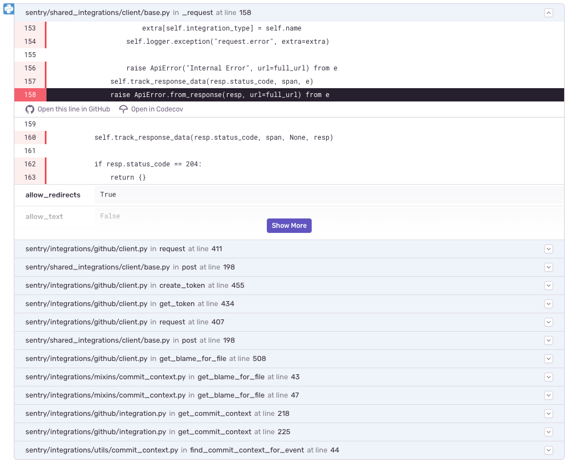Click the raise ApiError Internal Error line
This screenshot has height=463, width=568.
pyautogui.click(x=232, y=68)
